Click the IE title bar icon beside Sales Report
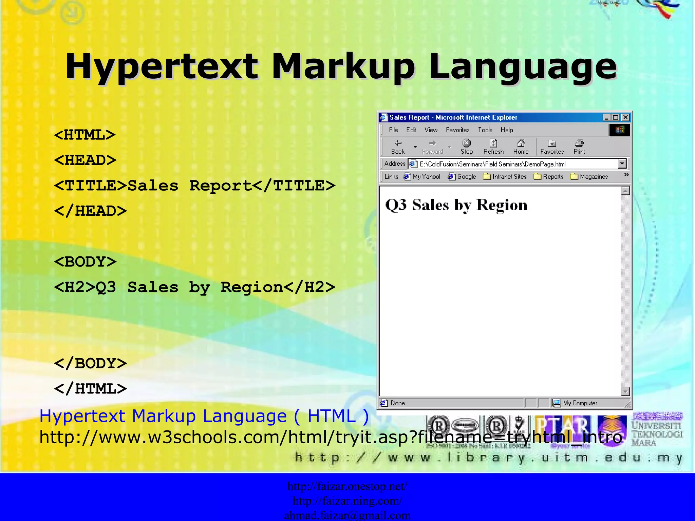Image resolution: width=695 pixels, height=521 pixels. 383,117
